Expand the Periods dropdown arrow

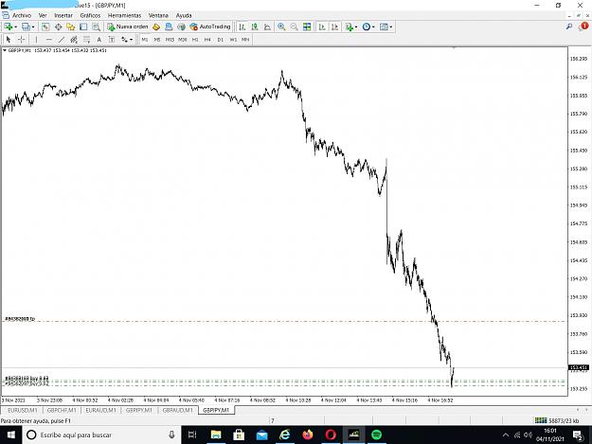point(373,27)
